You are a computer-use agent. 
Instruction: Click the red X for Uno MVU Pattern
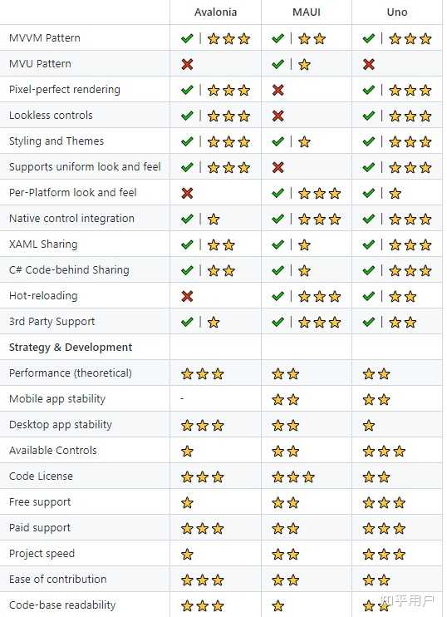click(369, 64)
